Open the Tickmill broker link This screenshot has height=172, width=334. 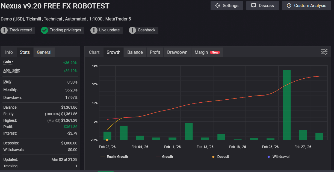point(33,19)
